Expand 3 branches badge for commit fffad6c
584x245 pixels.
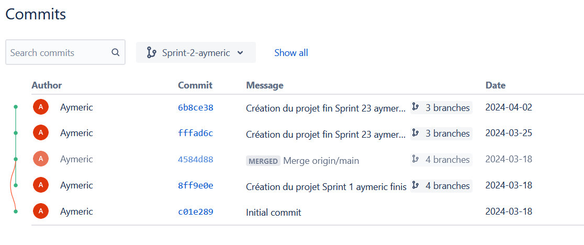click(x=441, y=133)
